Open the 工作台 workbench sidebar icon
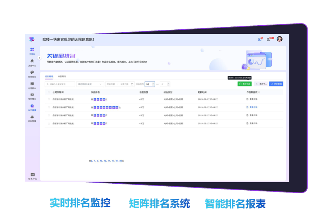Viewport: 322px width, 220px height. pyautogui.click(x=32, y=49)
